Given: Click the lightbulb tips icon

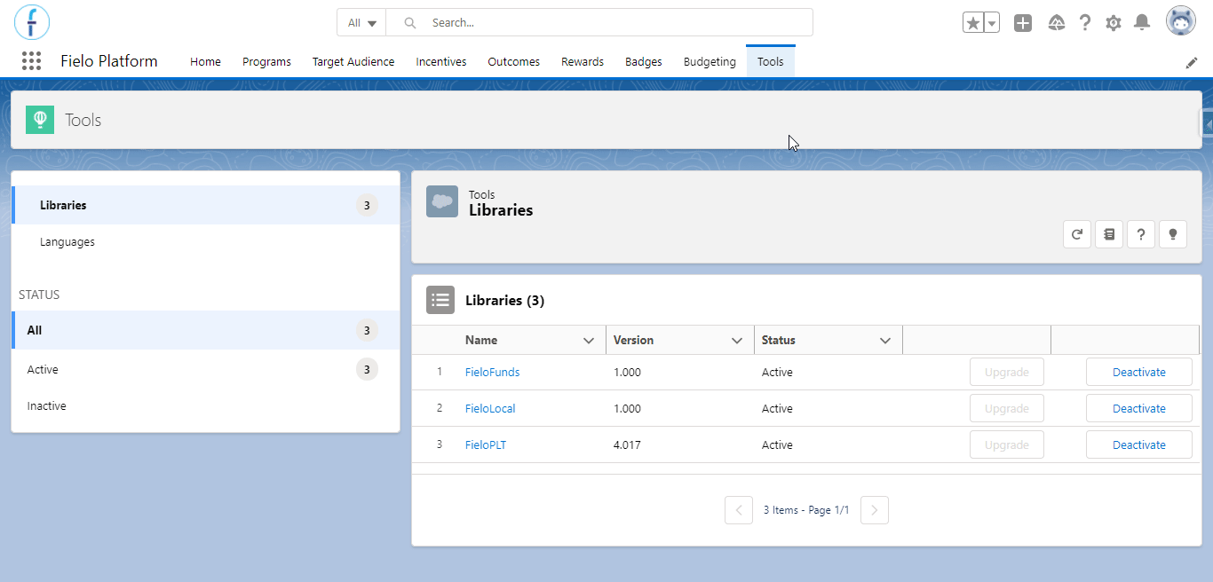Looking at the screenshot, I should click(1173, 234).
